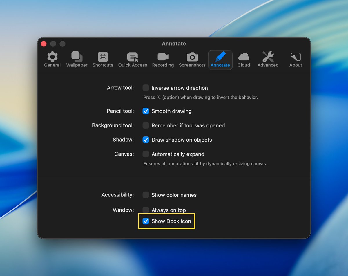
Task: Select the Annotate marker pane
Action: pos(220,60)
